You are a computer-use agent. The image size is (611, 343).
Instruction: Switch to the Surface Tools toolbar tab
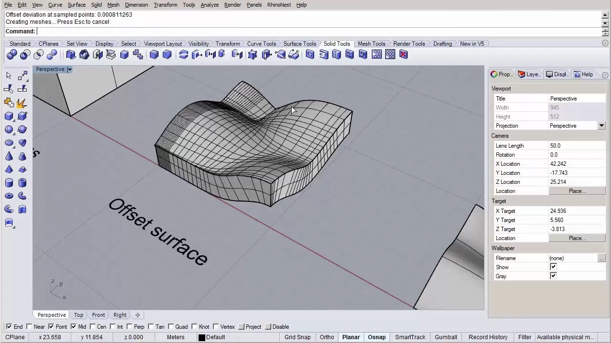[x=299, y=44]
